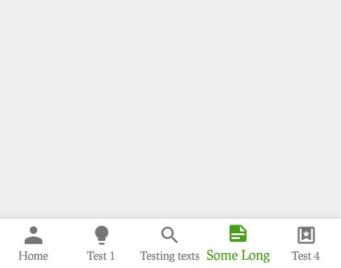Screen dimensions: 341x268
Task: Tap the icon above Testing texts
Action: [x=169, y=235]
